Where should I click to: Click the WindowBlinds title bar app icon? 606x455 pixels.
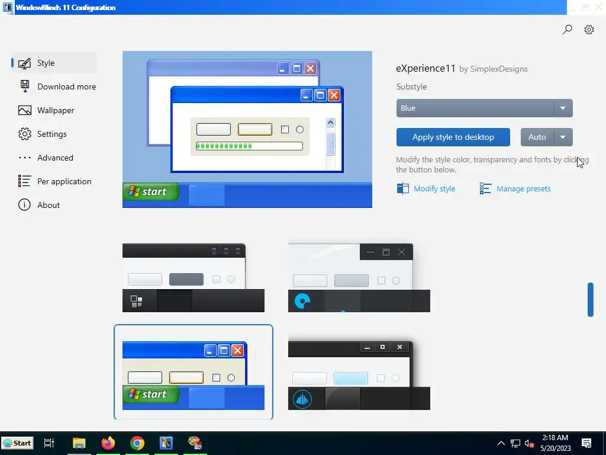click(7, 7)
